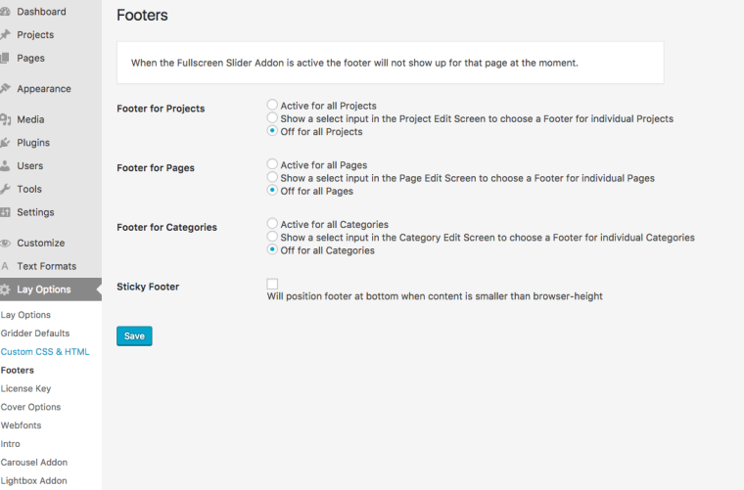Click the Customize eye icon

(x=5, y=244)
